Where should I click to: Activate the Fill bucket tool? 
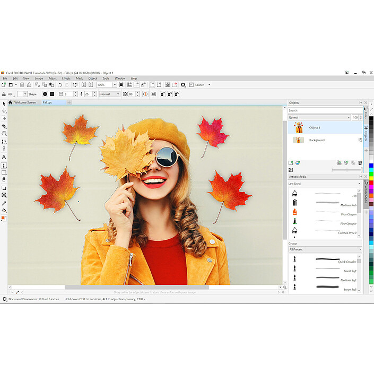(x=4, y=211)
